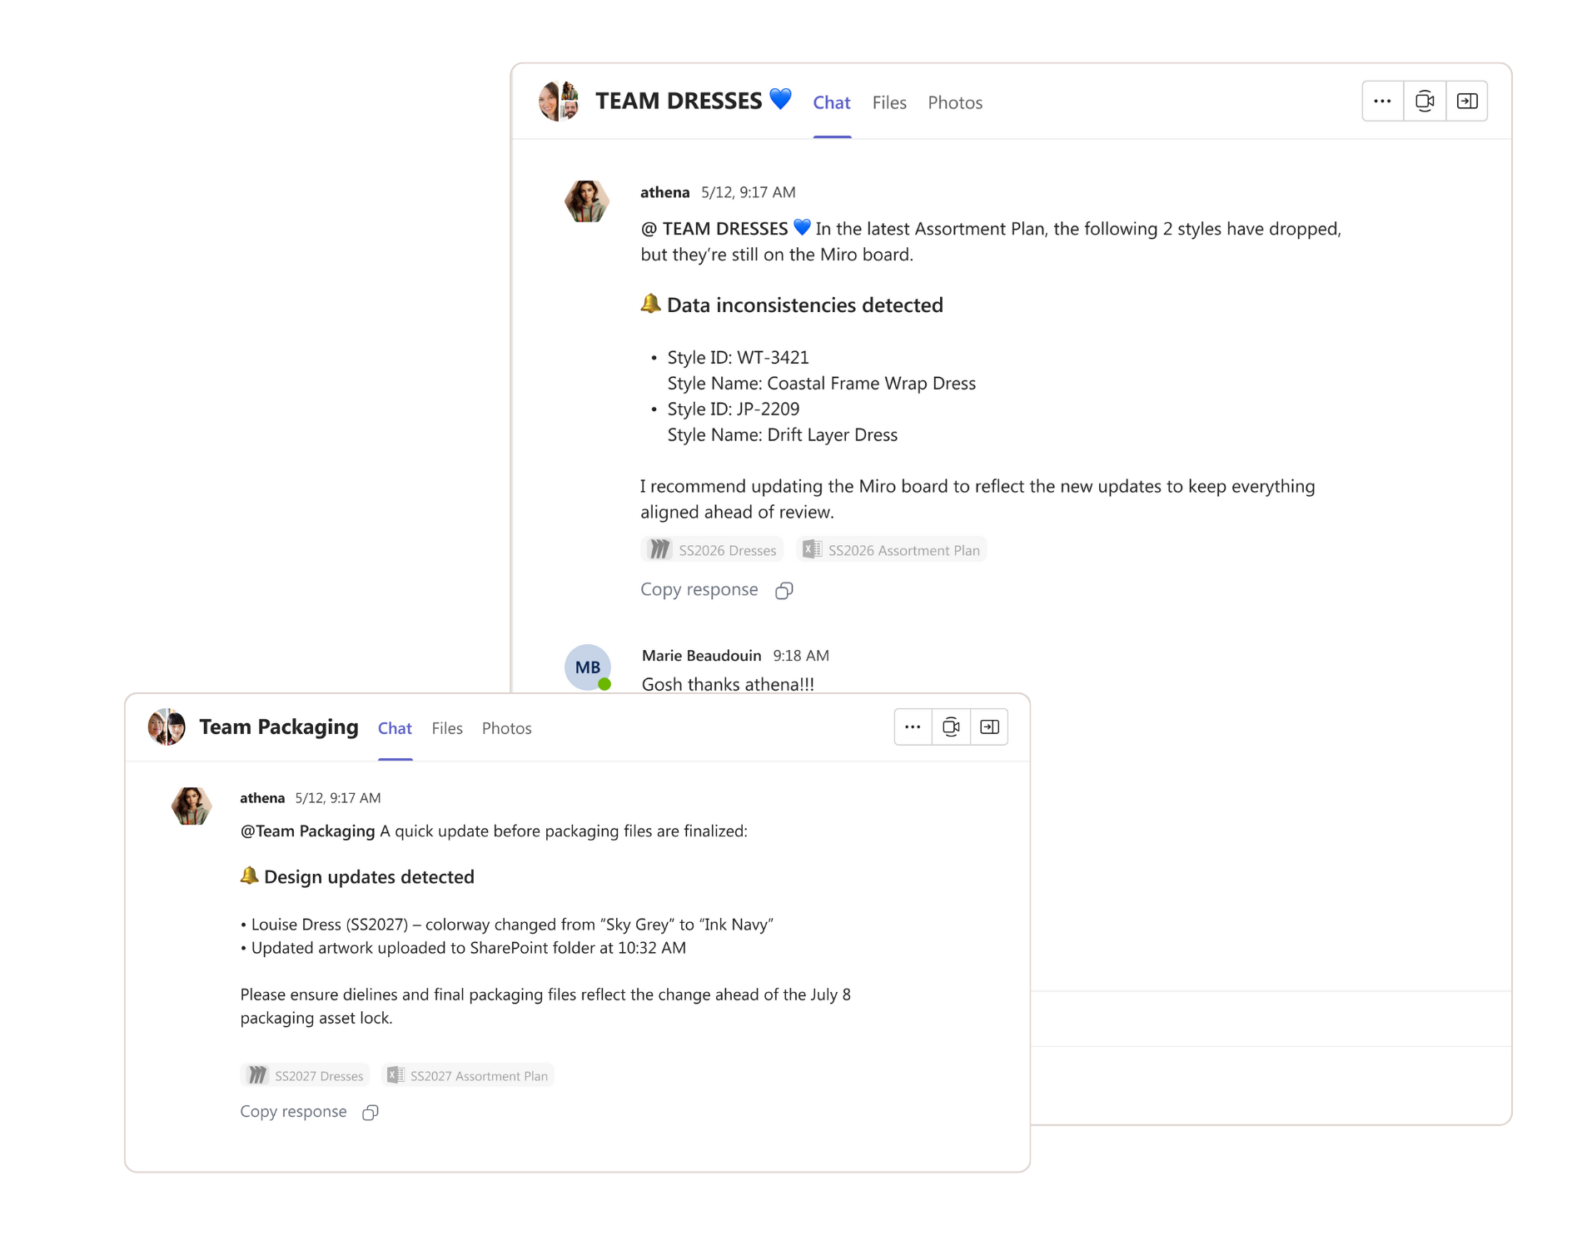Viewport: 1582px width, 1235px height.
Task: Start video call in TEAM DRESSES window
Action: (x=1425, y=102)
